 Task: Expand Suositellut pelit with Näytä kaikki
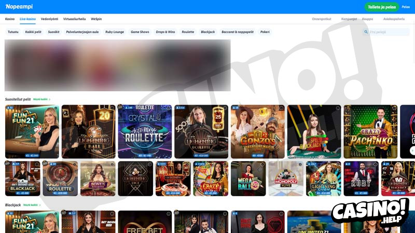click(x=41, y=99)
